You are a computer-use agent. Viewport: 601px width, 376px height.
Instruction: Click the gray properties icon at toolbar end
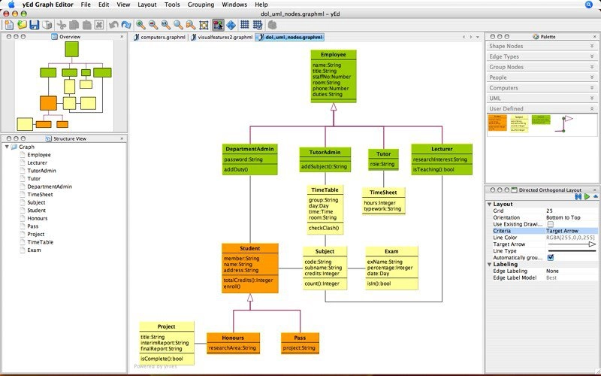pos(272,26)
